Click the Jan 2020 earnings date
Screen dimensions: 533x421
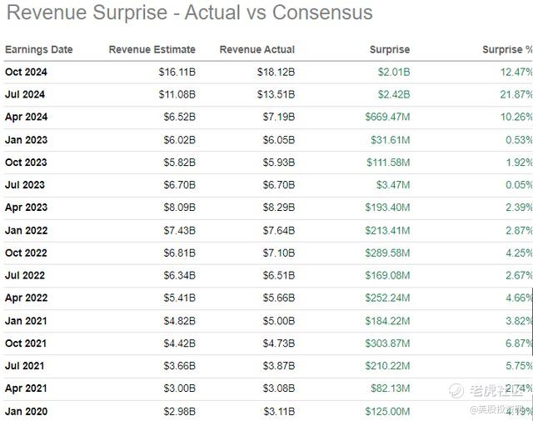[x=26, y=411]
